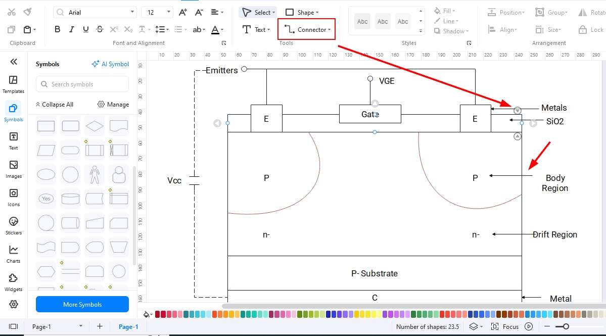This screenshot has height=336, width=606.
Task: Activate the Text tool
Action: coord(257,29)
